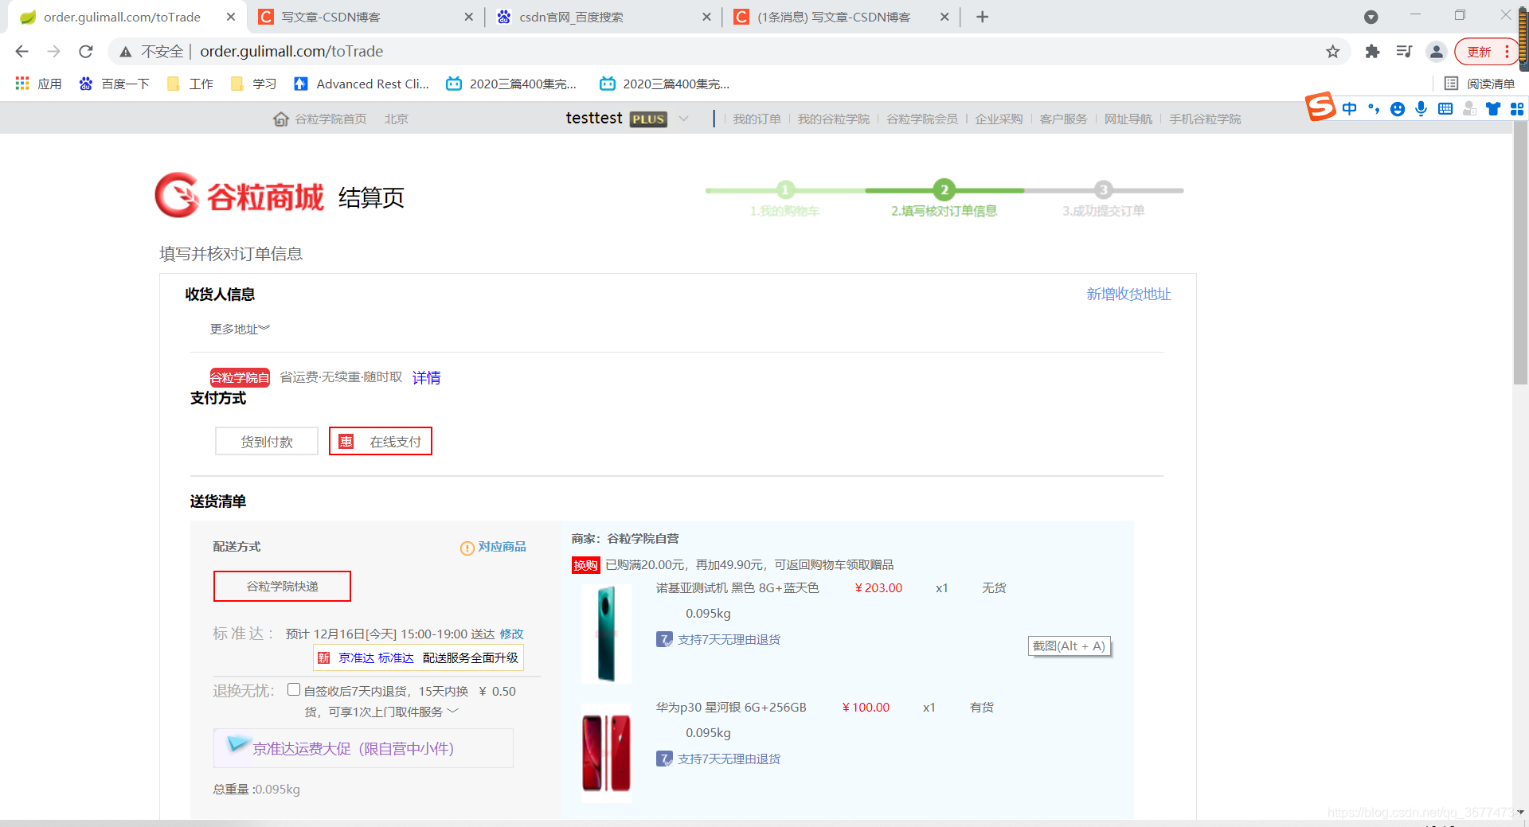Open the 详情 details link
Image resolution: width=1529 pixels, height=827 pixels.
[x=426, y=377]
